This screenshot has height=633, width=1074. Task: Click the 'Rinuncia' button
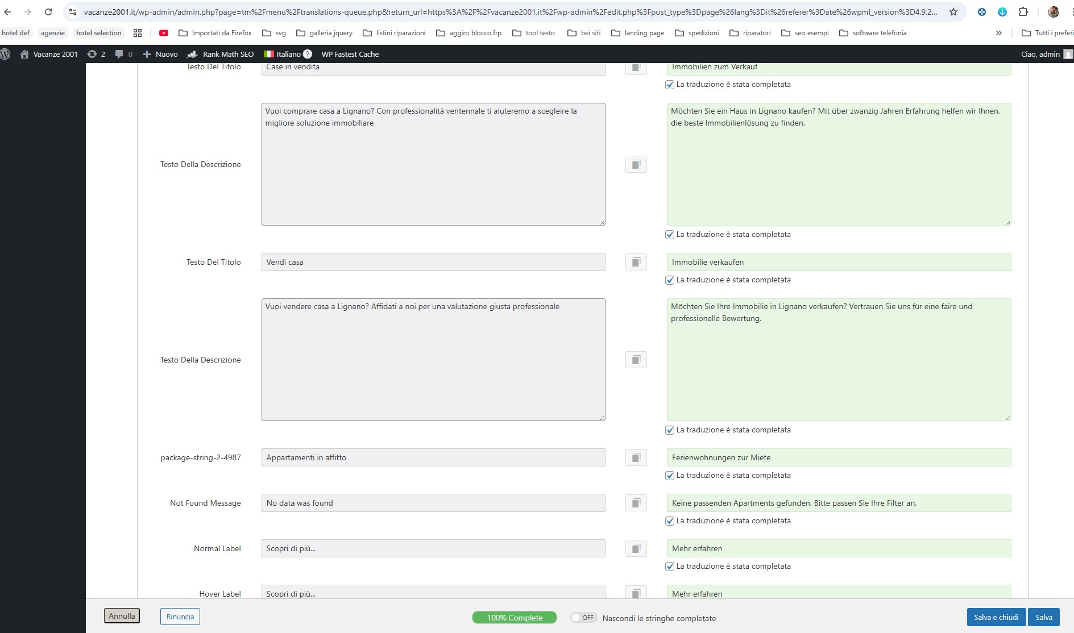click(180, 617)
